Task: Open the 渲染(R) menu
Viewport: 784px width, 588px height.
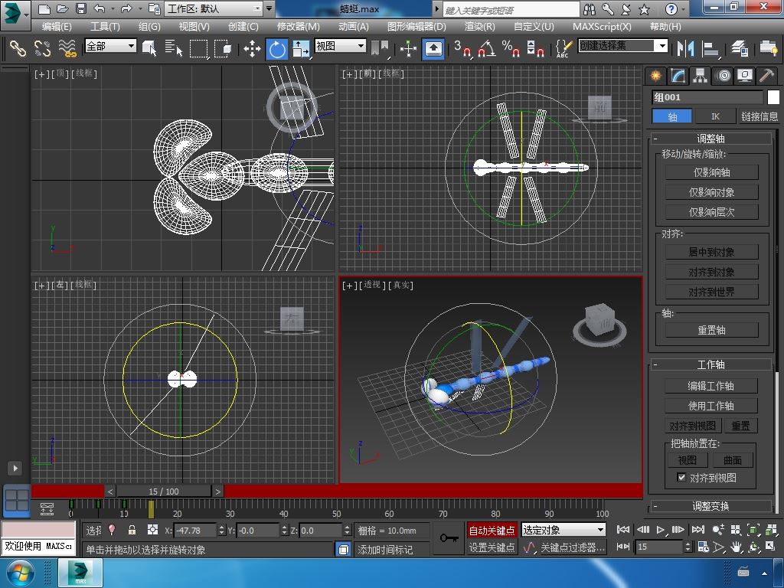Action: (x=479, y=27)
